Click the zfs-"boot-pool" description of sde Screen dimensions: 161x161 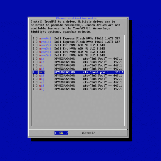pyautogui.click(x=96, y=72)
